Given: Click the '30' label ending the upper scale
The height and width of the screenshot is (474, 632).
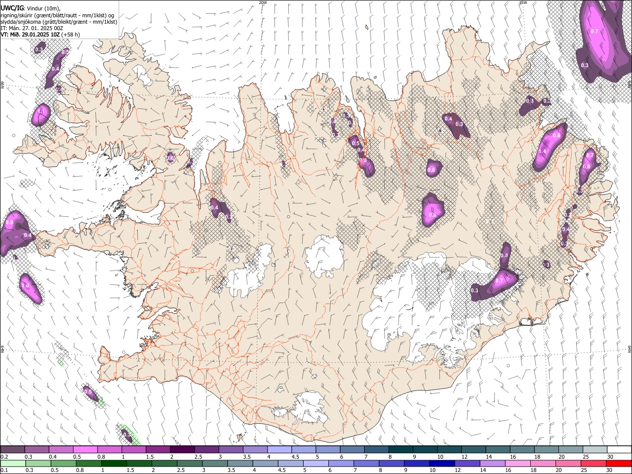Looking at the screenshot, I should click(x=610, y=457).
